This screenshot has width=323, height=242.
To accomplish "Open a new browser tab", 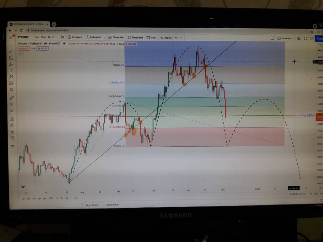I will pos(54,24).
